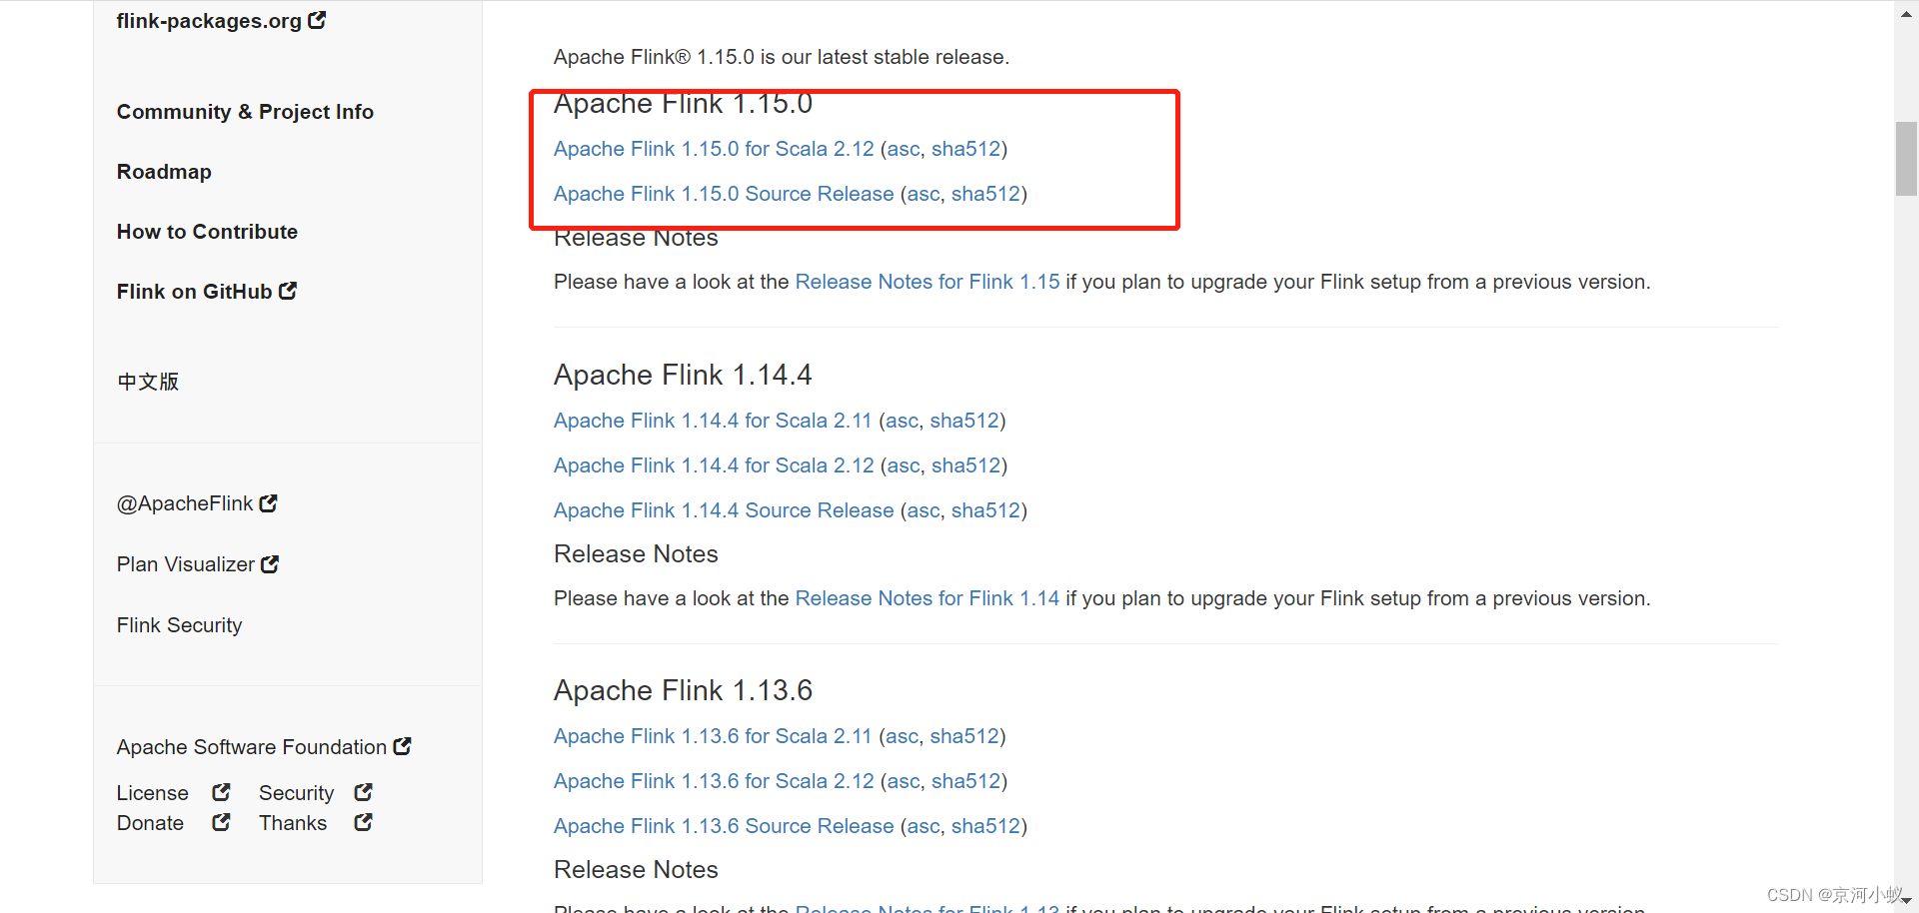This screenshot has width=1919, height=913.
Task: Open Release Notes for Flink 1.15
Action: [x=928, y=282]
